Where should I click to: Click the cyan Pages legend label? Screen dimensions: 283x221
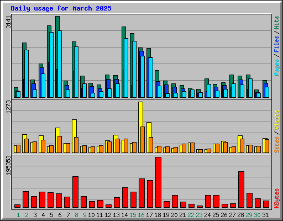(x=277, y=67)
